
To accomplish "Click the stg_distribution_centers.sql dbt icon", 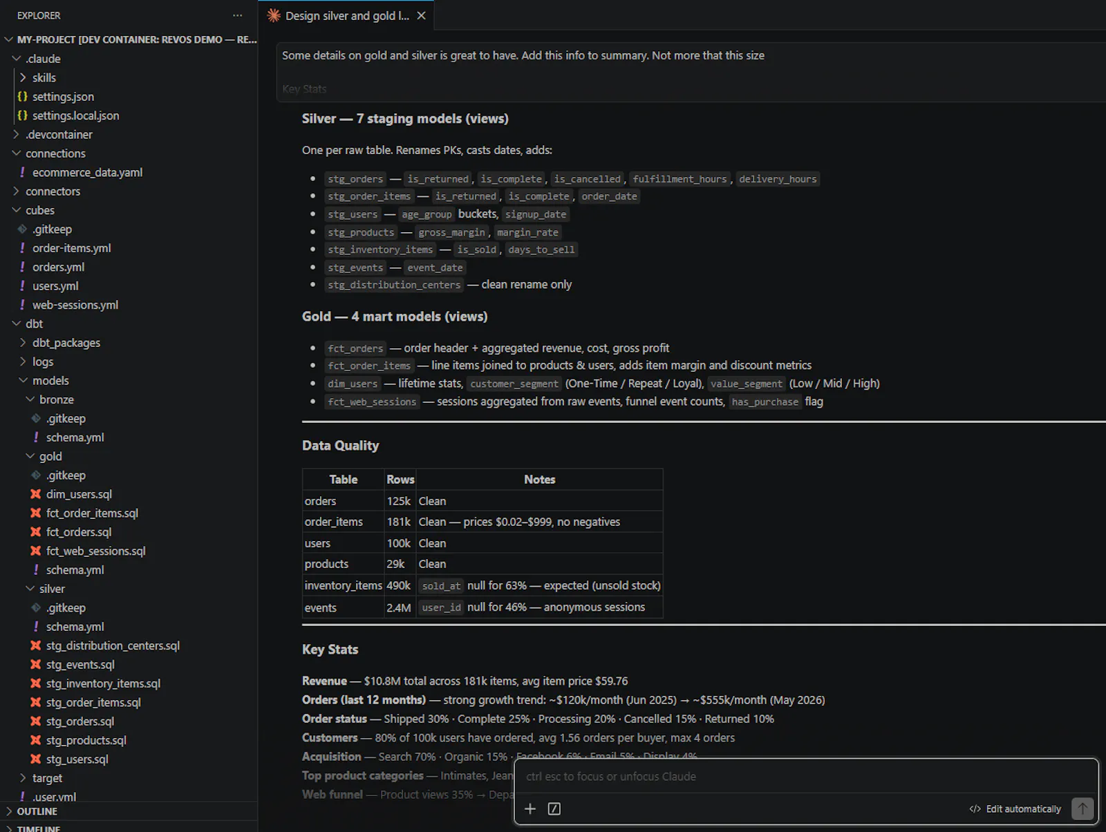I will coord(35,645).
